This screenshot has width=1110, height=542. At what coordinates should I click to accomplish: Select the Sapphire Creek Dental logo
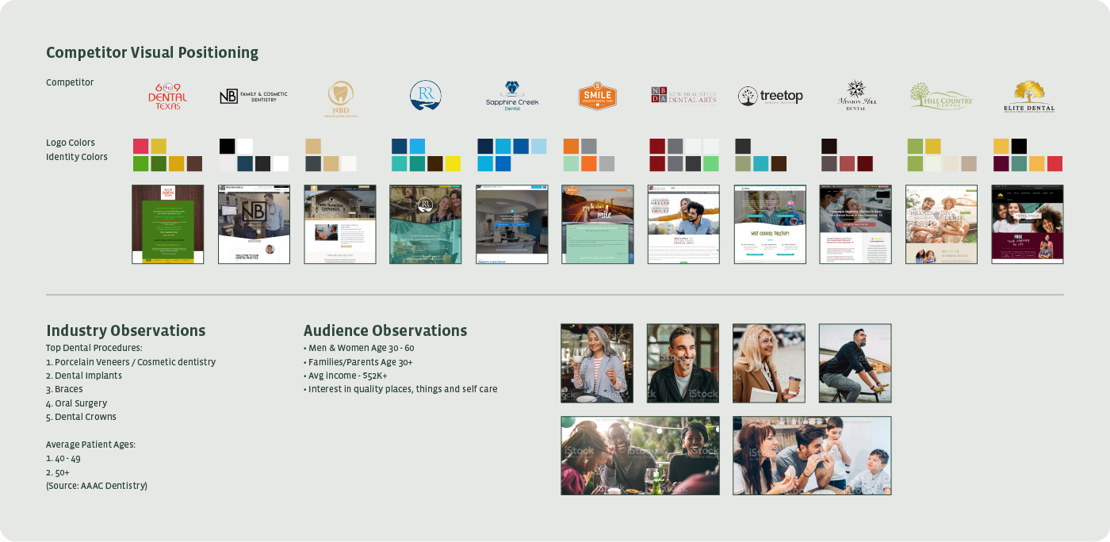pos(512,96)
